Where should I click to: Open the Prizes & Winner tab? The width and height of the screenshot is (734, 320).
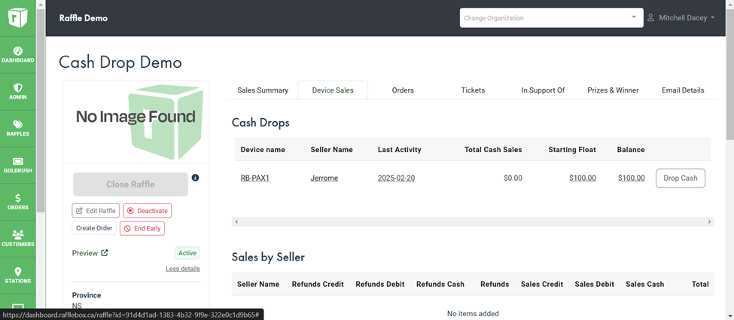coord(613,90)
